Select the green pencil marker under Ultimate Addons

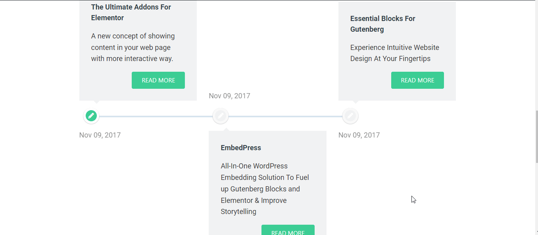91,116
